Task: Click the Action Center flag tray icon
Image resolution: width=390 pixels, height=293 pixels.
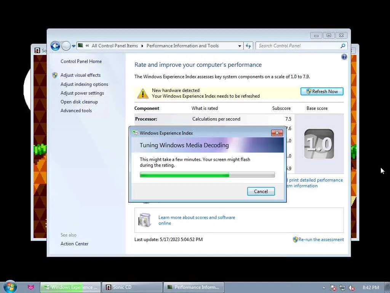Action: point(333,288)
